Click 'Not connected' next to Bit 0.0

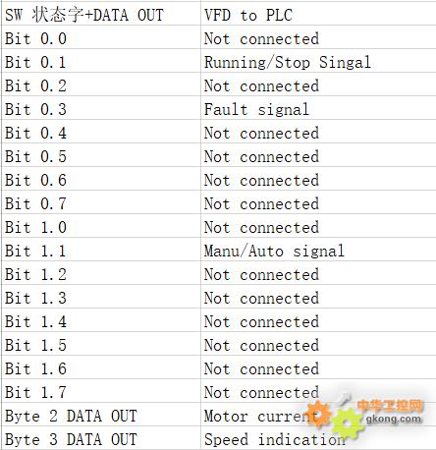(x=318, y=37)
